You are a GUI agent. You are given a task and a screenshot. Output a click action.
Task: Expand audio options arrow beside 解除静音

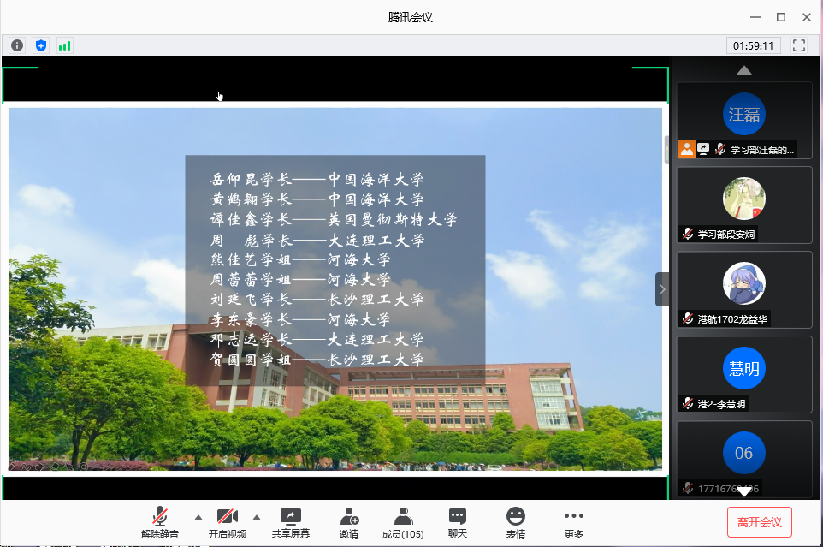(198, 517)
